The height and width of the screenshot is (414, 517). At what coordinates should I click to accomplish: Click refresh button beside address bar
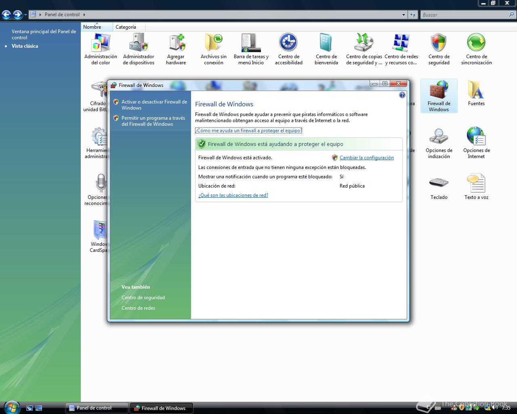tap(412, 15)
